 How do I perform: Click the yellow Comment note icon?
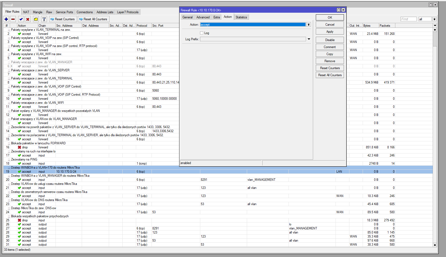point(36,19)
